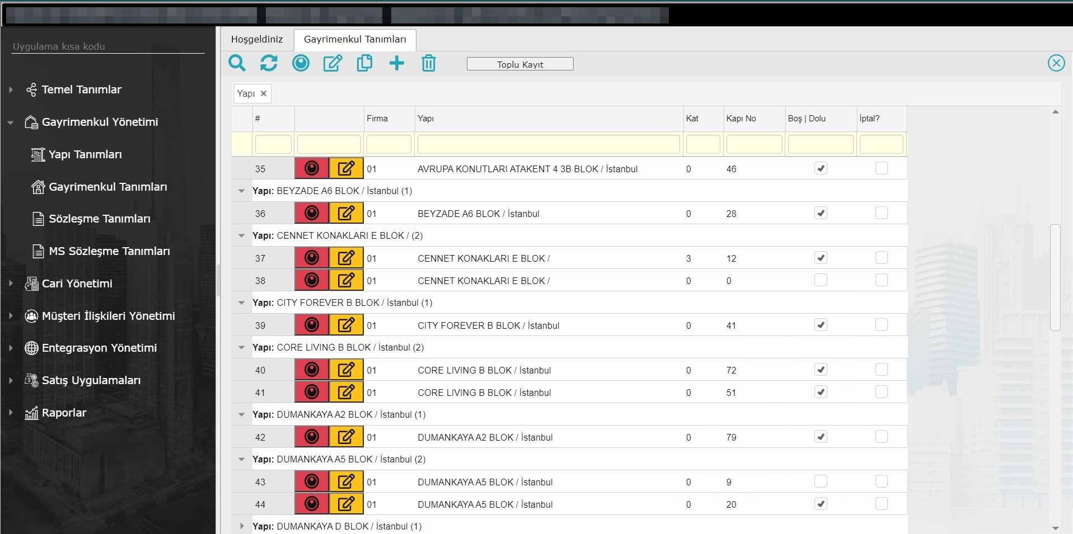Click the search magnifier icon in toolbar
Viewport: 1073px width, 534px height.
click(237, 63)
